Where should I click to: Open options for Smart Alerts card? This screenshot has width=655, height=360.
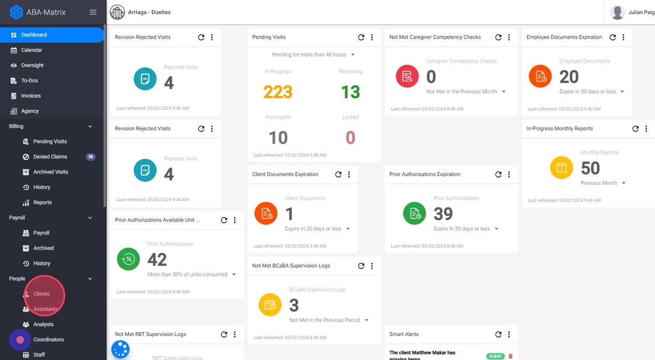(x=509, y=334)
